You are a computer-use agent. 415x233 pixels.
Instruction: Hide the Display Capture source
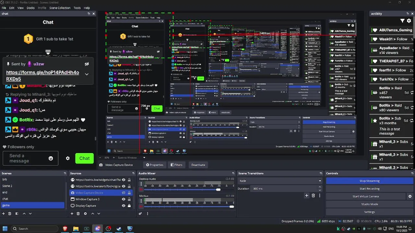point(124,206)
